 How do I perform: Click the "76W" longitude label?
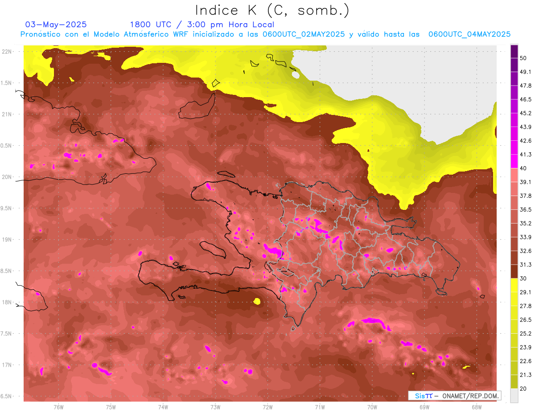click(58, 407)
